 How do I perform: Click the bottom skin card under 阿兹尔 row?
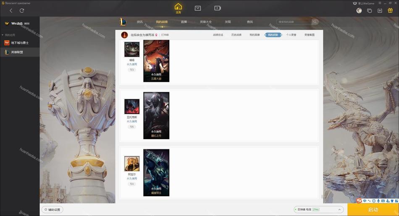156,173
